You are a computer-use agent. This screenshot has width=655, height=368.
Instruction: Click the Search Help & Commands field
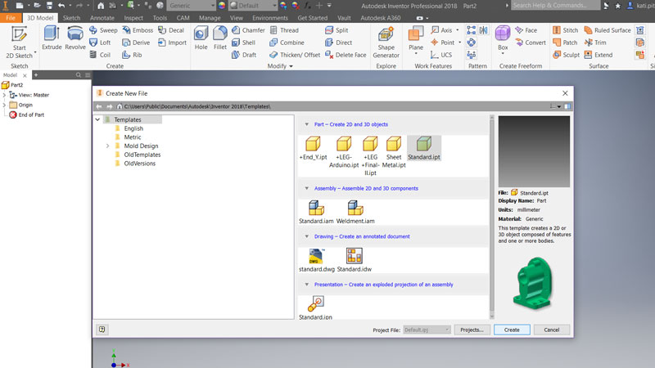pyautogui.click(x=555, y=5)
